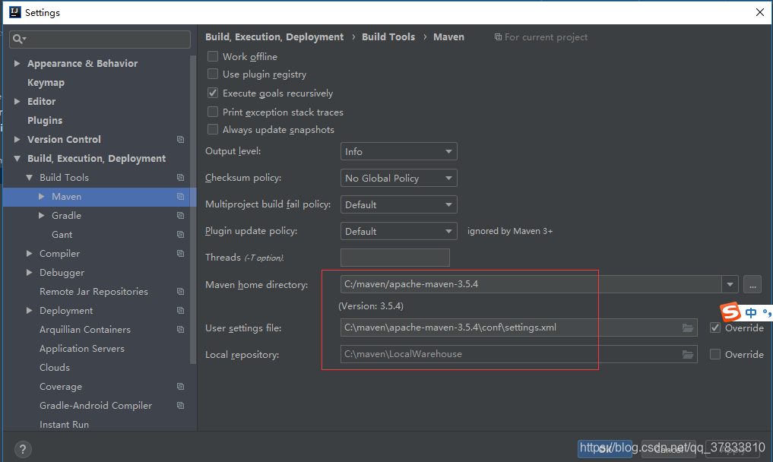Select Keymap in settings tree
The image size is (773, 462).
(46, 83)
